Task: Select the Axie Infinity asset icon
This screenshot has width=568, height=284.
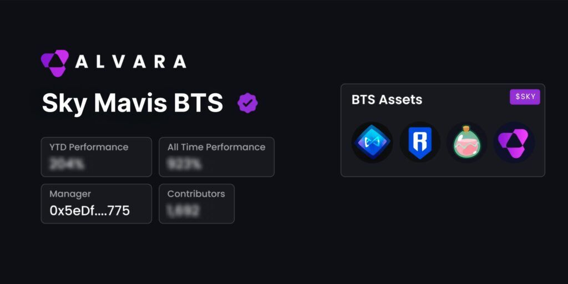Action: [372, 143]
